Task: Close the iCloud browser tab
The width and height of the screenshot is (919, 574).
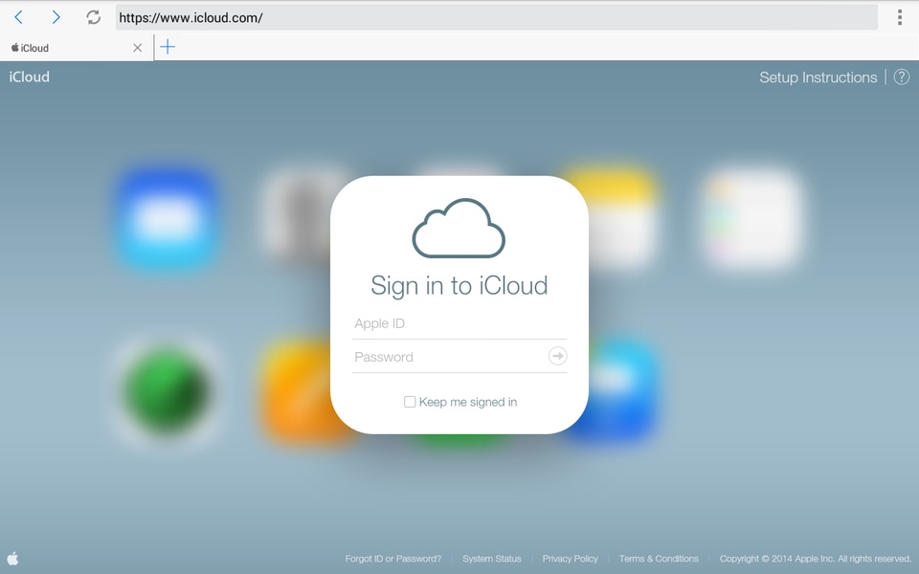Action: tap(137, 48)
